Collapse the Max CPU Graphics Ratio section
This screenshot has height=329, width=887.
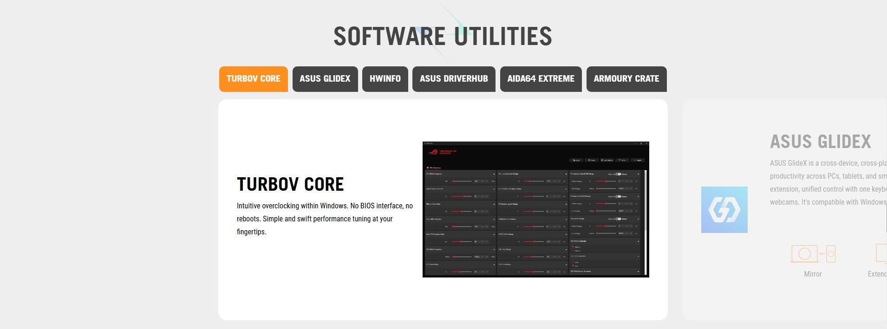494,234
